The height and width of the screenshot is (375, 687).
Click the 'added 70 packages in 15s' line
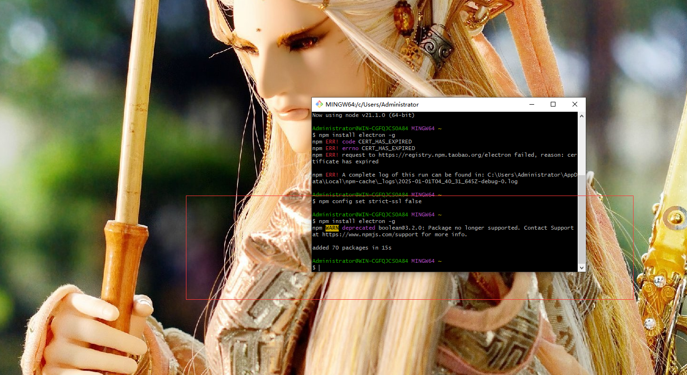352,248
